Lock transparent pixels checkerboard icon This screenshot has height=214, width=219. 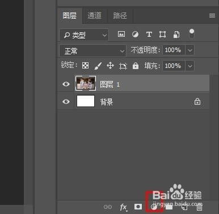85,66
